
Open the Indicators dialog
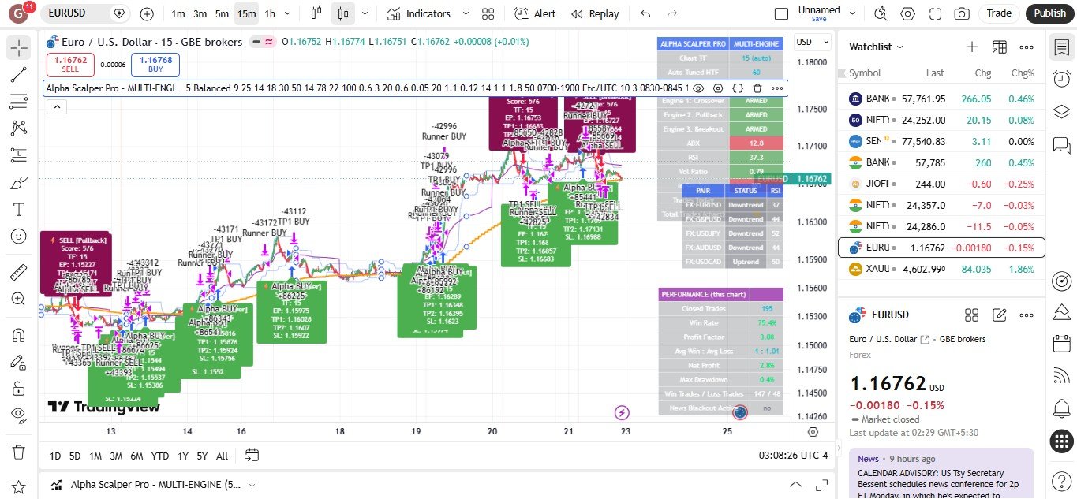click(420, 13)
